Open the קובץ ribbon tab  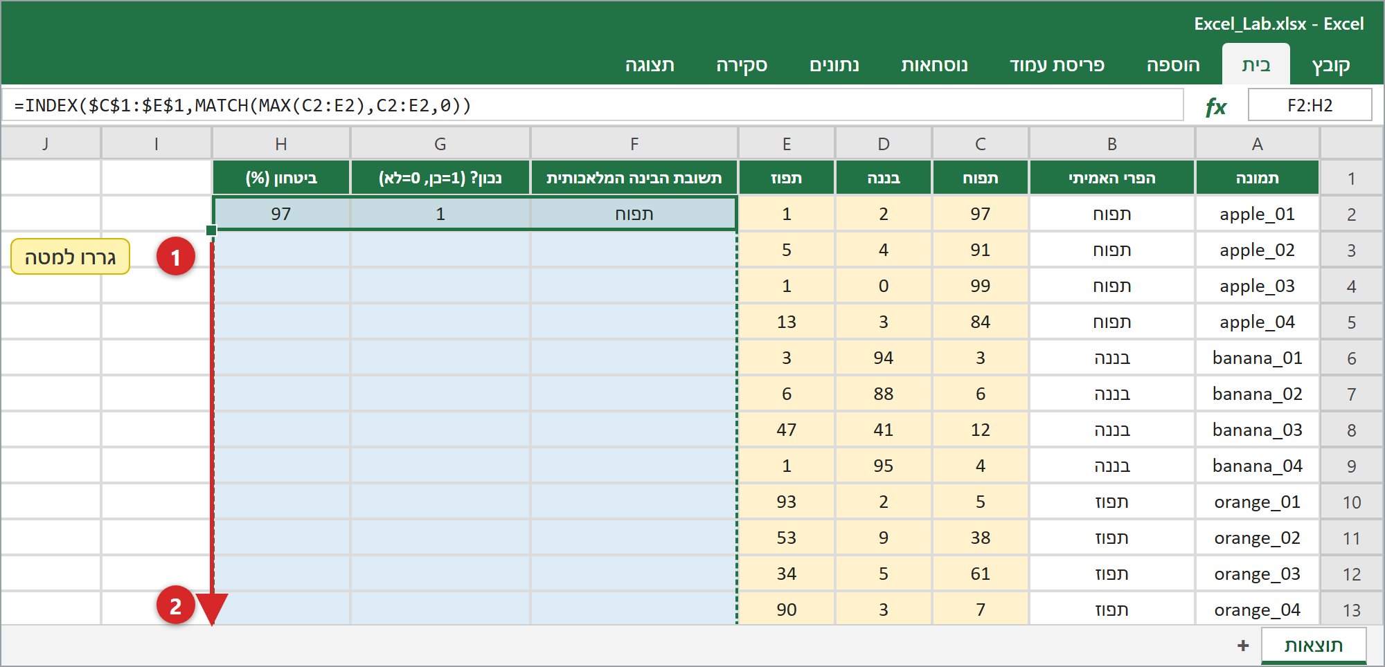(x=1331, y=65)
